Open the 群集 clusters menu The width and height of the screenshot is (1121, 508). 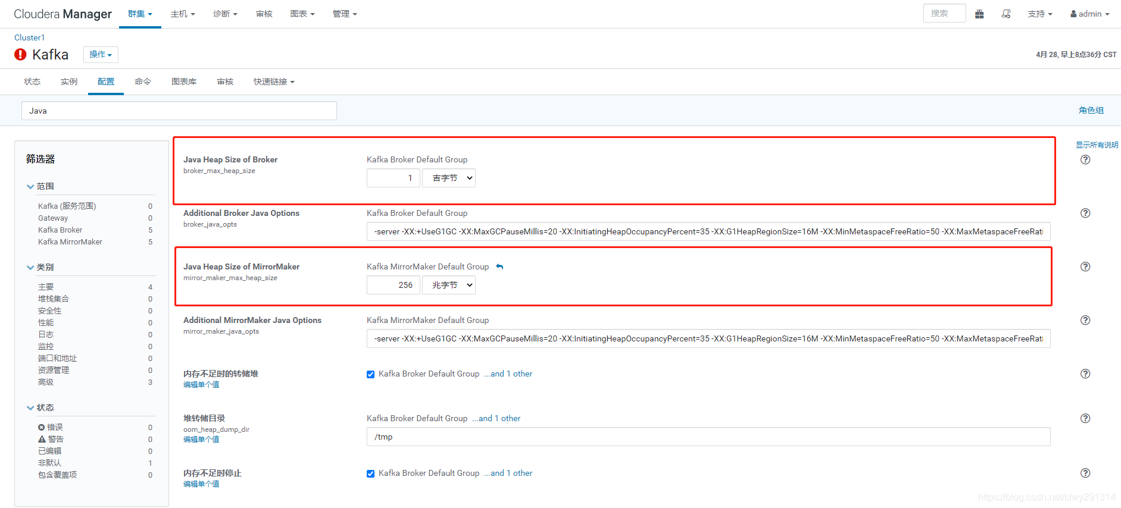coord(140,14)
